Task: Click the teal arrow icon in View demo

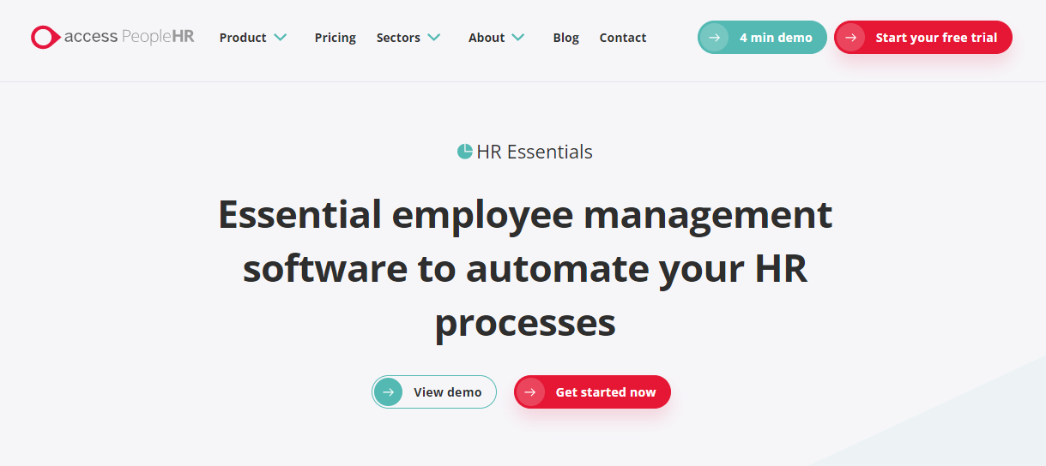Action: [x=389, y=392]
